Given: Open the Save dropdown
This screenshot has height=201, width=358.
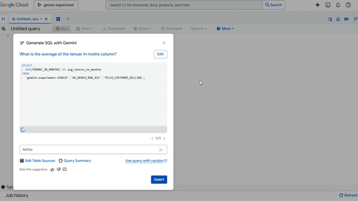Looking at the screenshot, I should pos(84,28).
